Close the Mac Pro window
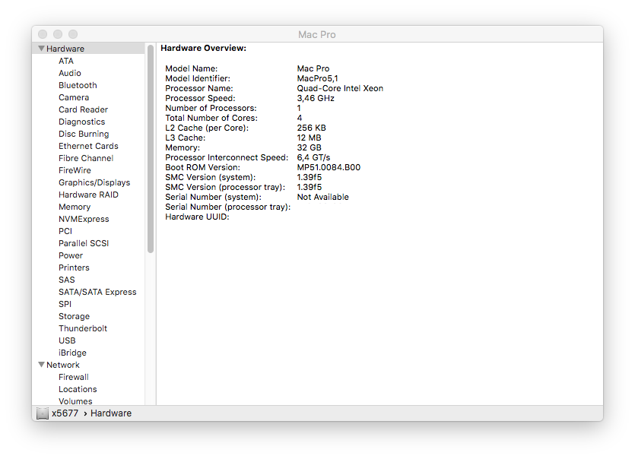 (43, 34)
